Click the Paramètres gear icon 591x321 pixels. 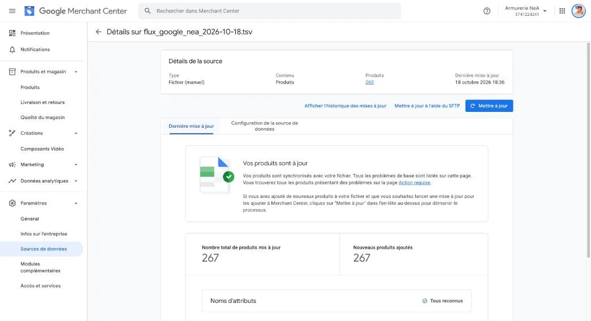point(12,203)
